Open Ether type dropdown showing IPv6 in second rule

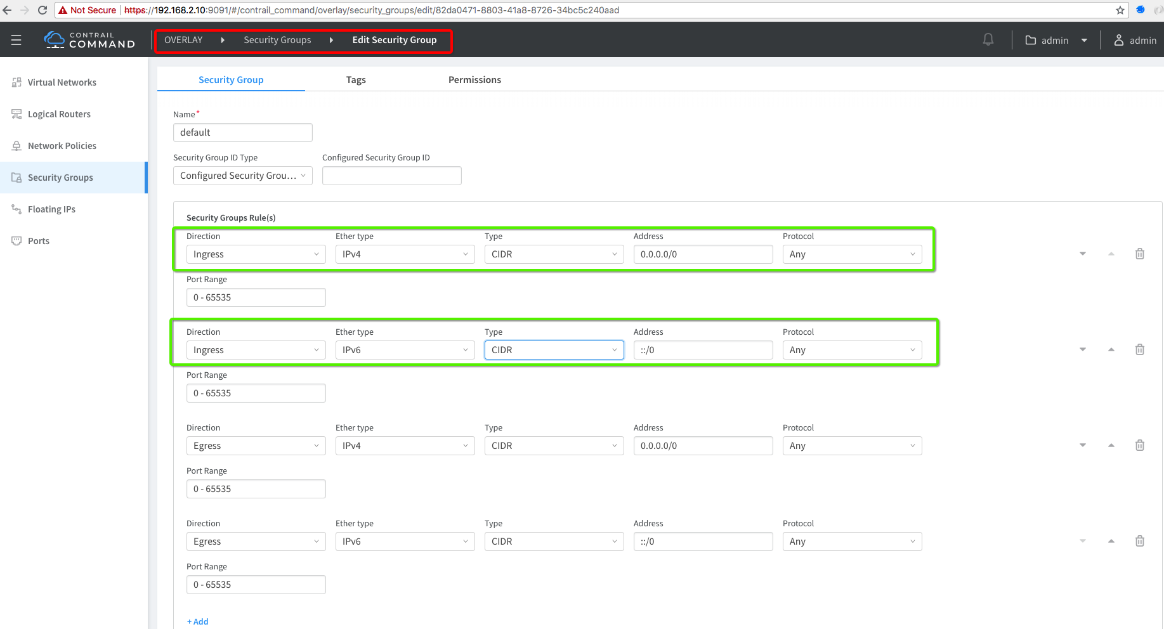pyautogui.click(x=405, y=350)
